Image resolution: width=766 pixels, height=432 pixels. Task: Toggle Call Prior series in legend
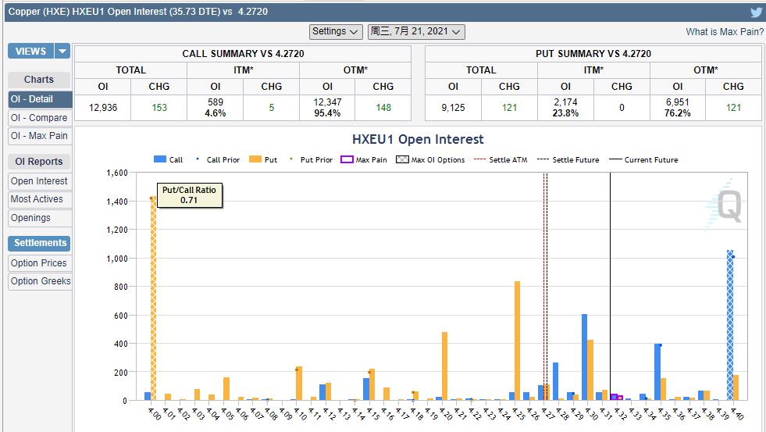pos(218,160)
